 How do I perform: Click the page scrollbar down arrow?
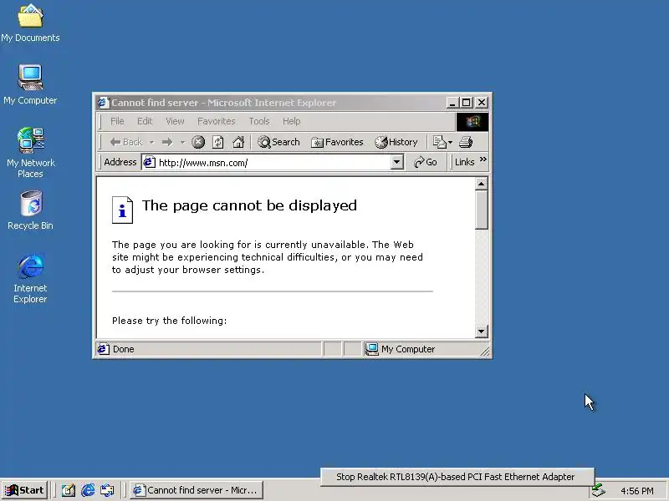[482, 331]
